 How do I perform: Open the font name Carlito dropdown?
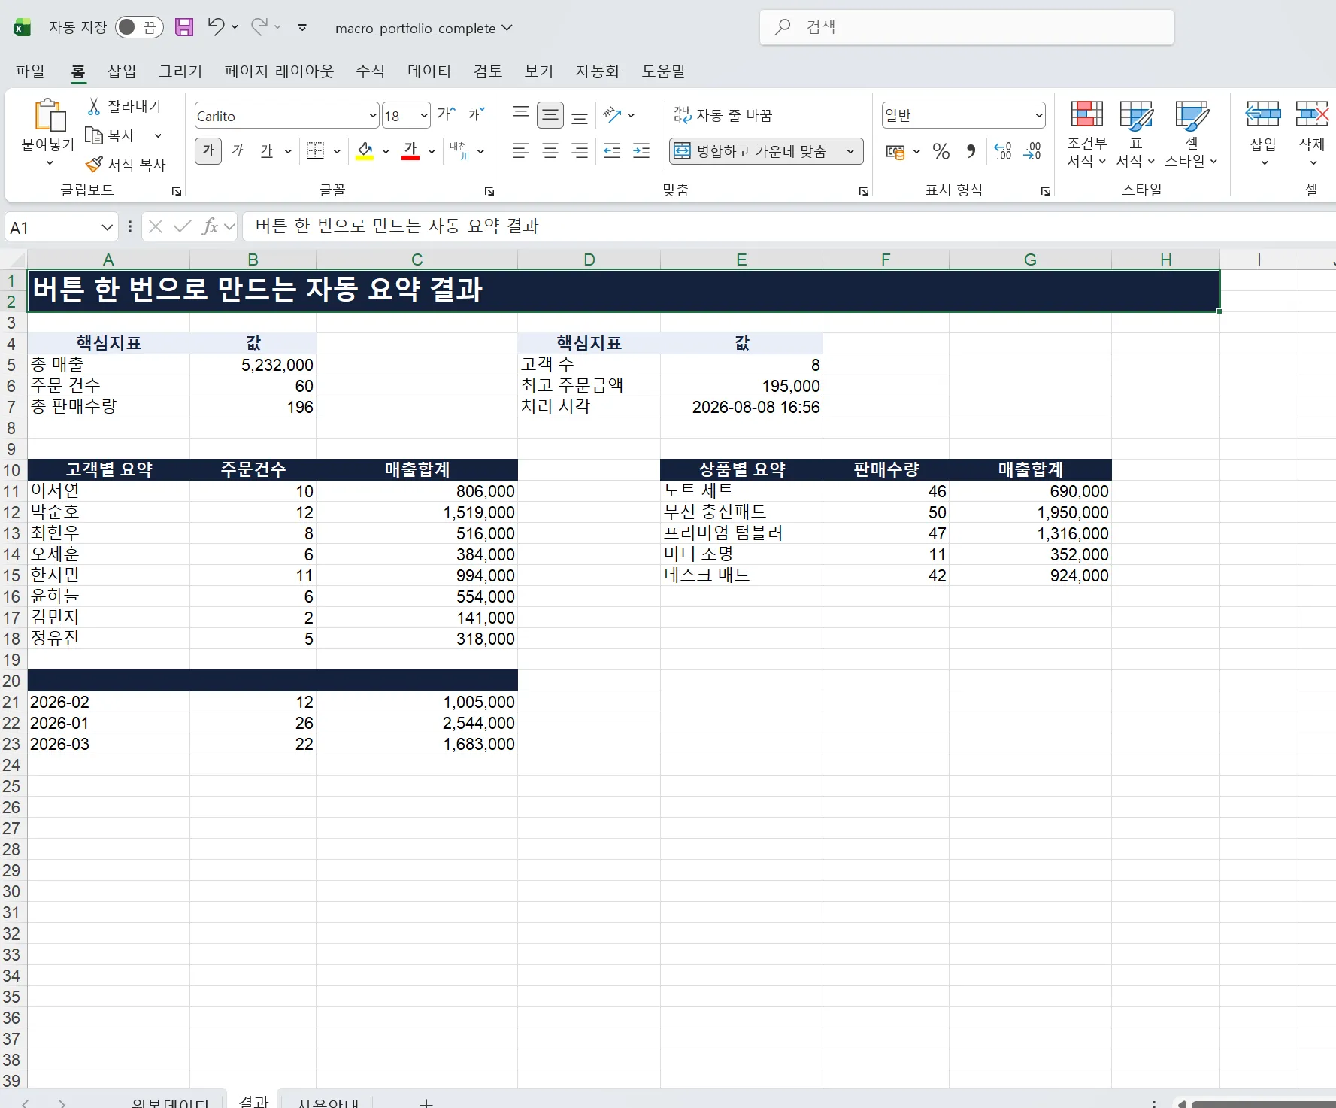click(x=373, y=116)
